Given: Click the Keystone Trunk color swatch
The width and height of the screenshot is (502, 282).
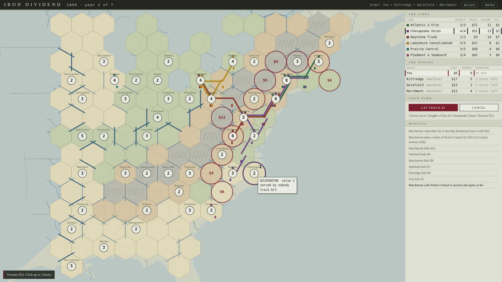Looking at the screenshot, I should [408, 37].
